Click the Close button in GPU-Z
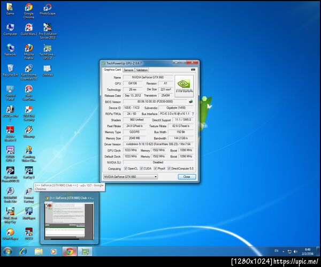Image resolution: width=321 pixels, height=267 pixels. (187, 177)
